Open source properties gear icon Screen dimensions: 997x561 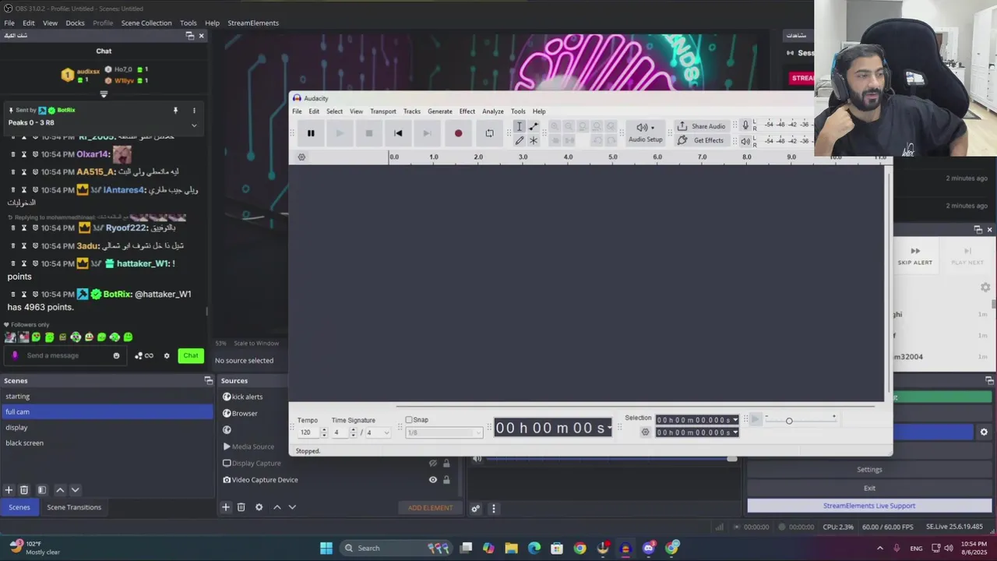(x=259, y=507)
